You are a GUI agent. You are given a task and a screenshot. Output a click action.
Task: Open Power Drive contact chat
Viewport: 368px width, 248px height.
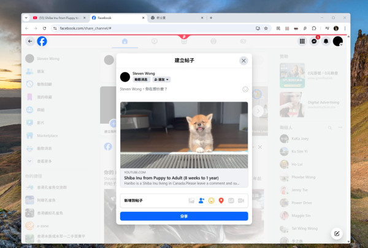click(x=302, y=203)
